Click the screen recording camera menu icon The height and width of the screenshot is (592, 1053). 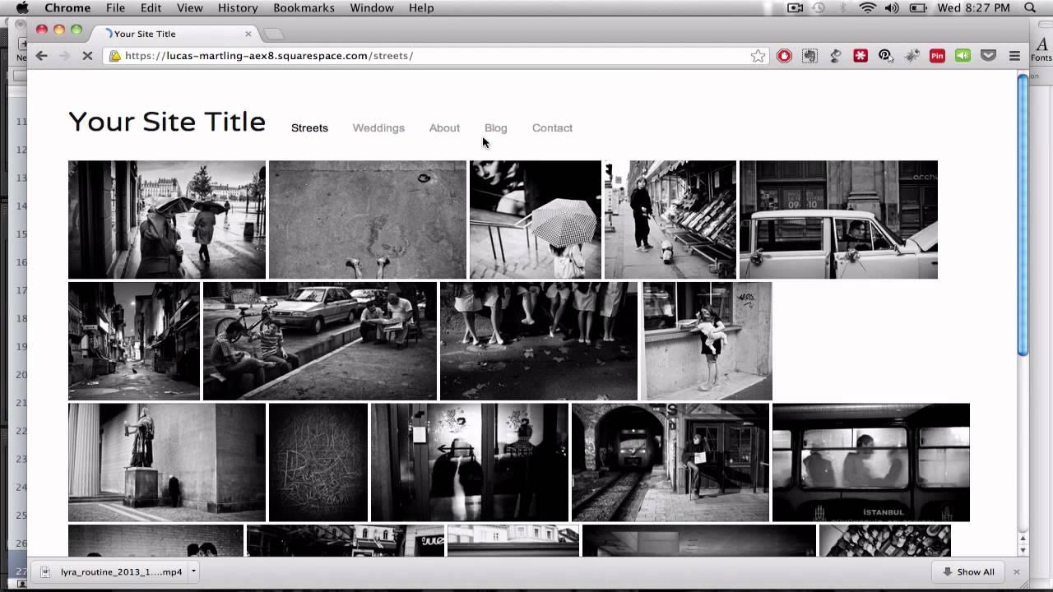795,8
